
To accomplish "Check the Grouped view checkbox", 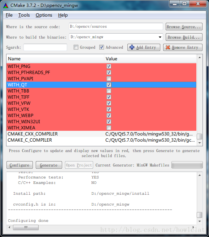I will pyautogui.click(x=76, y=47).
